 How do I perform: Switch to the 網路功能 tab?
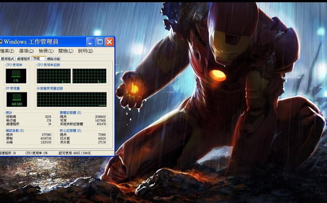coord(53,59)
